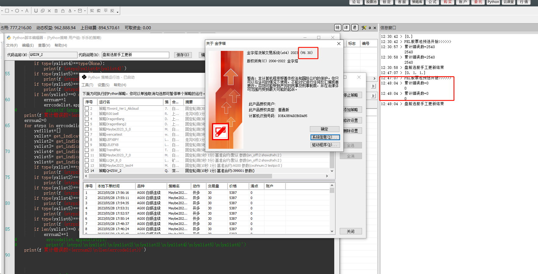Click 确定 in the About dialog
538x274 pixels.
(325, 129)
